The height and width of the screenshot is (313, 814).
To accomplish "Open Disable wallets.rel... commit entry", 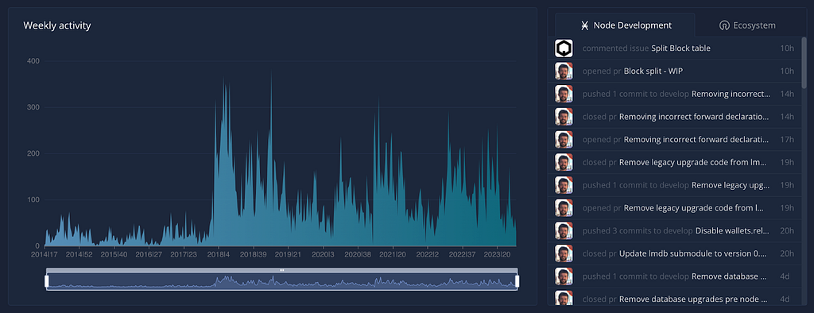I will (733, 231).
